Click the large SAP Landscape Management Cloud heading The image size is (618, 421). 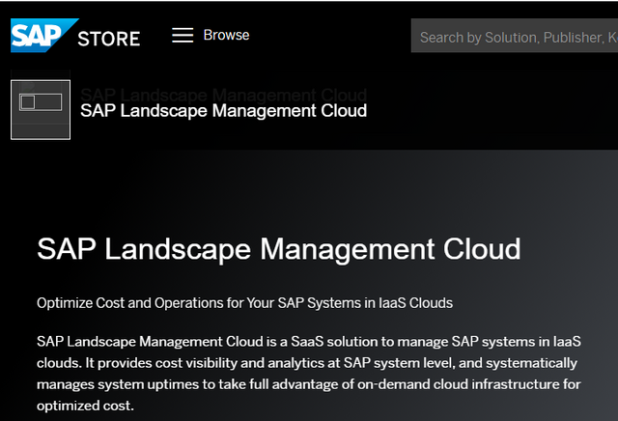tap(279, 249)
